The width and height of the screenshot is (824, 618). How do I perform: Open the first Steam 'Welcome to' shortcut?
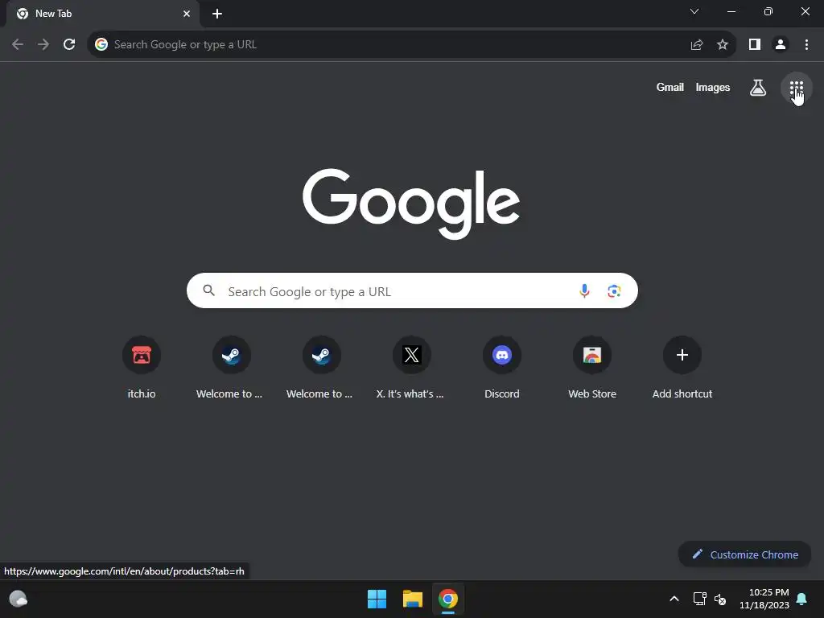coord(231,367)
